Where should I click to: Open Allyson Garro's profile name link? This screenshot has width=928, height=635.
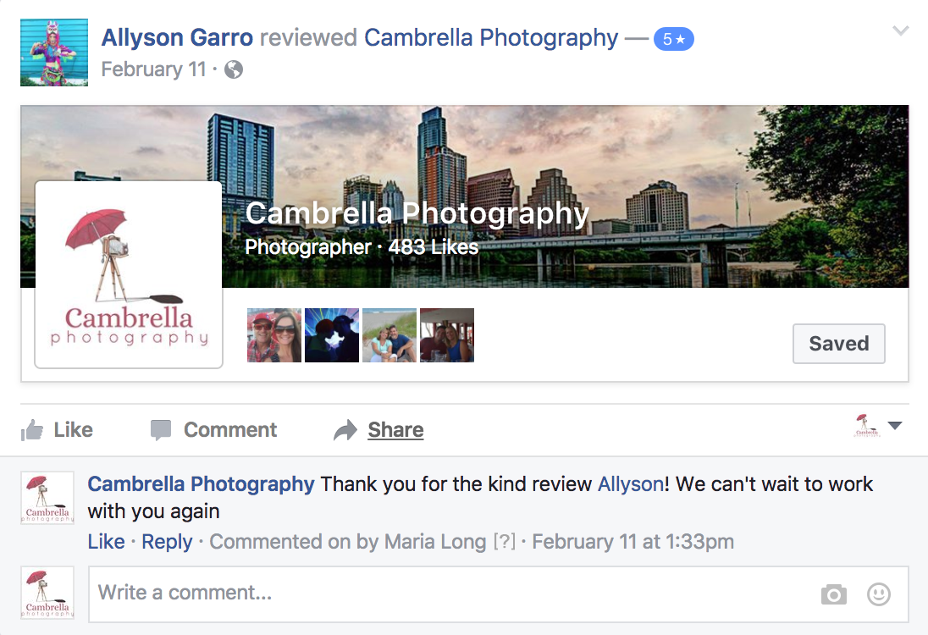177,38
